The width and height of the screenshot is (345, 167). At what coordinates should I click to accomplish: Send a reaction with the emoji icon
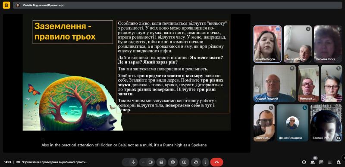[173, 162]
